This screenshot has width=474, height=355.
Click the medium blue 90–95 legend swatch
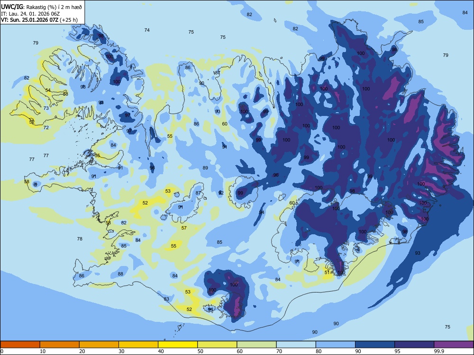375,345
